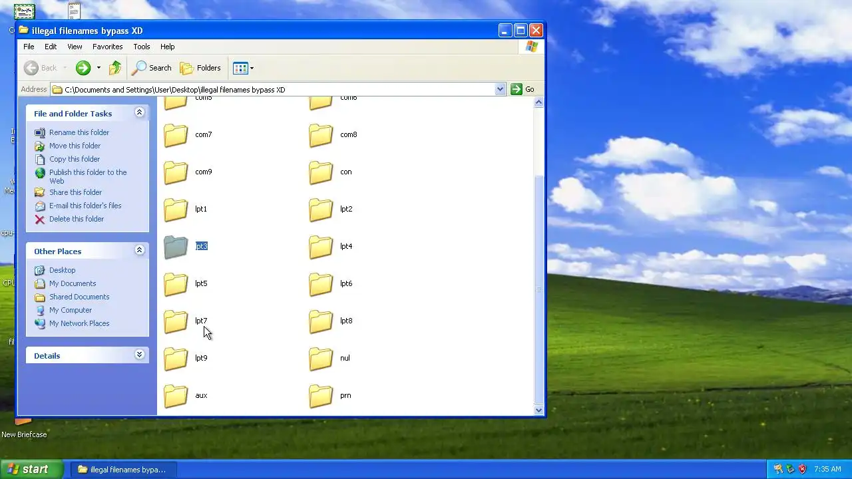Screen dimensions: 852x479
Task: Open My Computer in Other Places
Action: pos(71,310)
